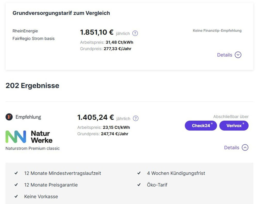Select the checkmark next to Öko-Tarif
This screenshot has width=260, height=204.
click(139, 185)
